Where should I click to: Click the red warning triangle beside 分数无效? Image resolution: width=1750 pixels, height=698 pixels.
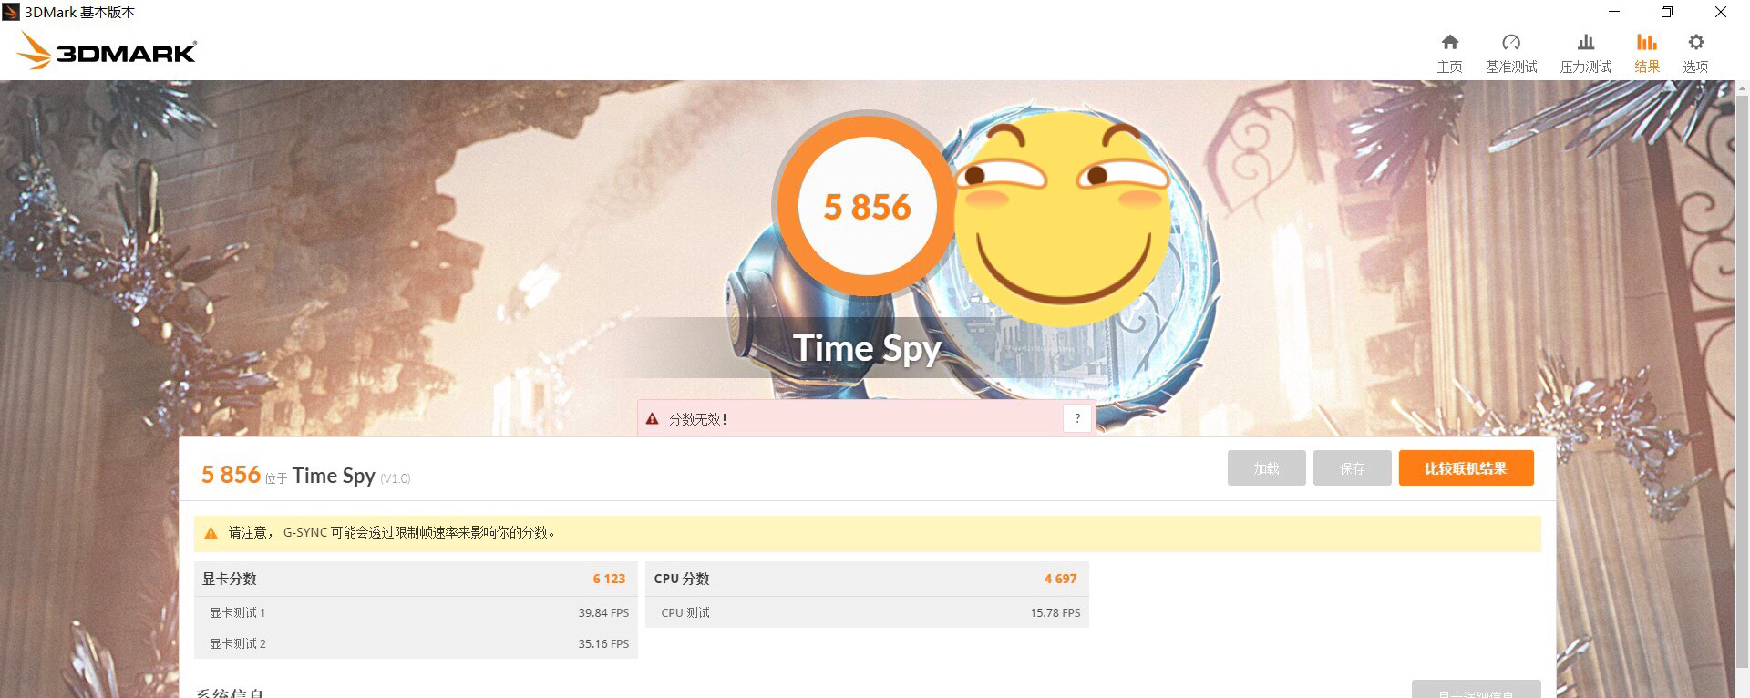click(652, 419)
